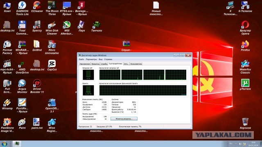Open the Параметры menu
Image resolution: width=262 pixels, height=147 pixels.
click(x=91, y=59)
